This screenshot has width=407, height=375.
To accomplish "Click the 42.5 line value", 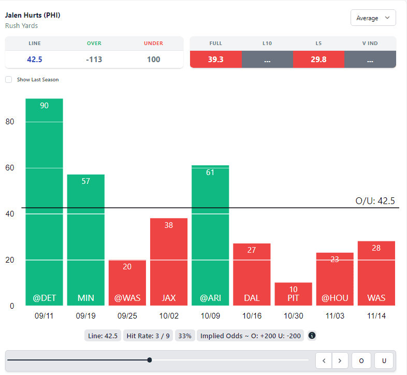I will [34, 60].
